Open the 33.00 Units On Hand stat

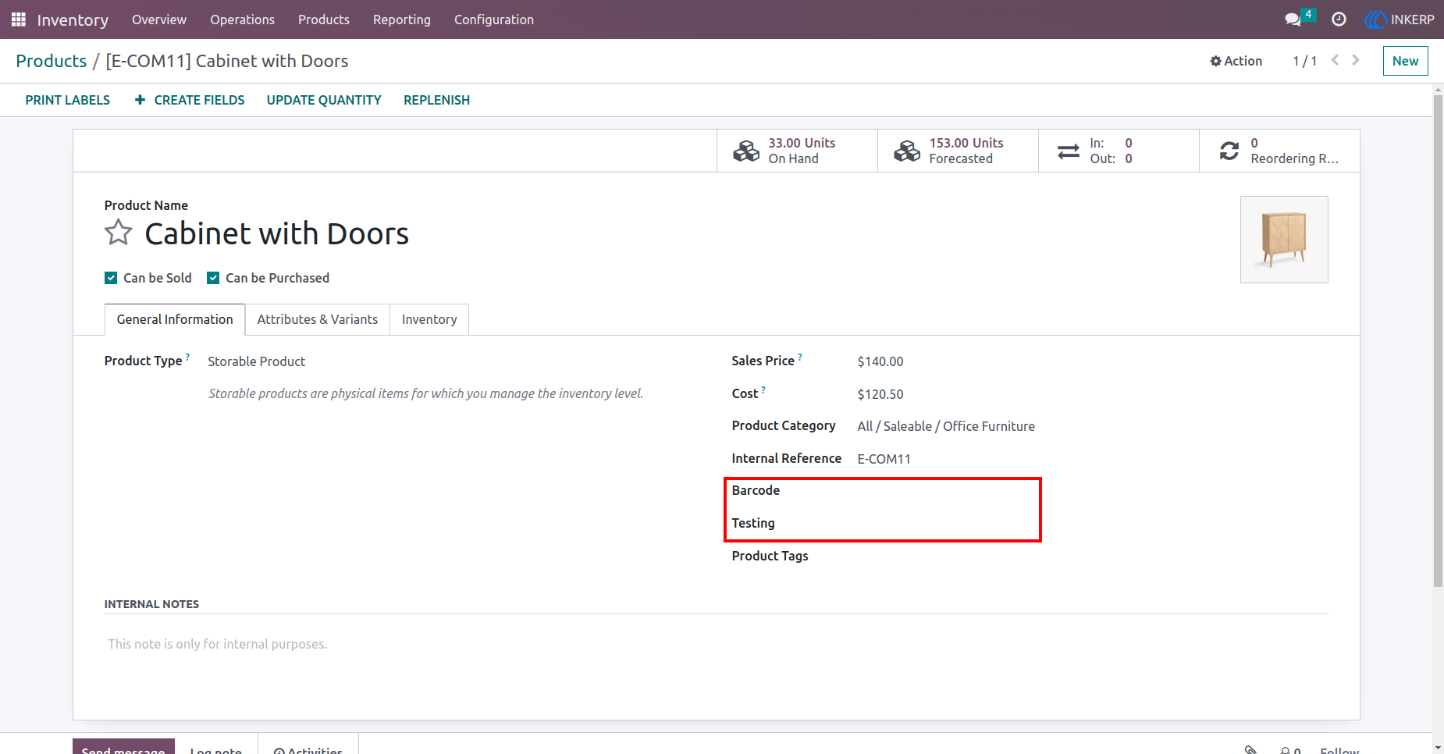point(797,151)
